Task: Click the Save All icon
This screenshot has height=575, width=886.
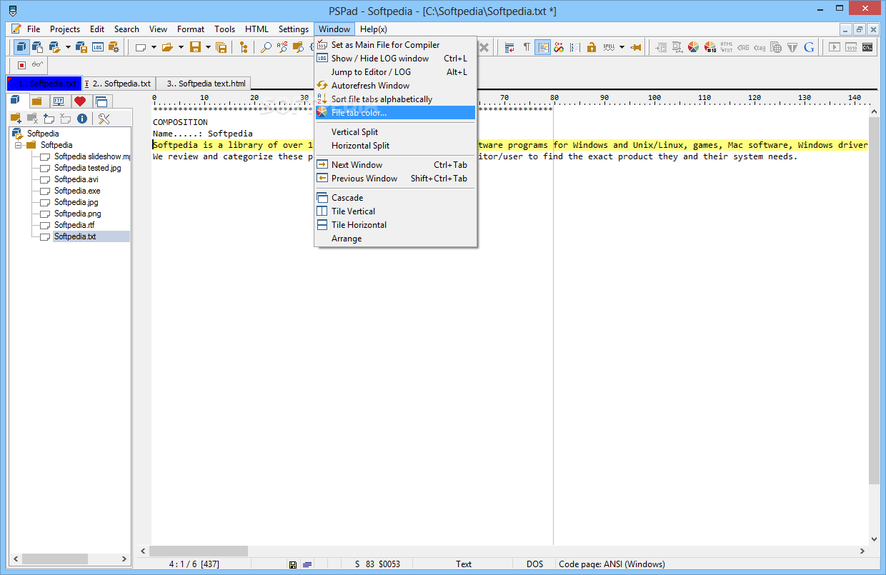Action: pos(221,48)
